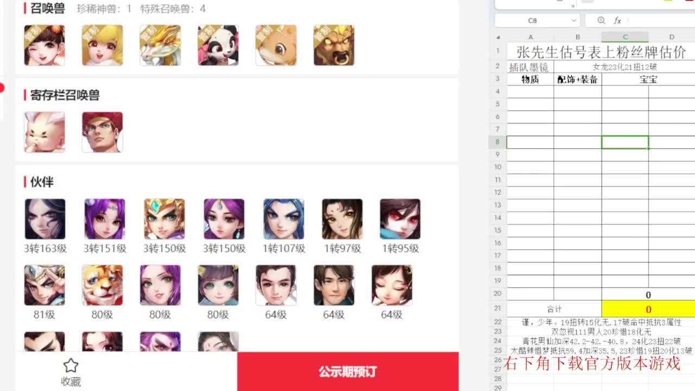
Task: Click the black 0 cell in row 20
Action: click(x=648, y=295)
